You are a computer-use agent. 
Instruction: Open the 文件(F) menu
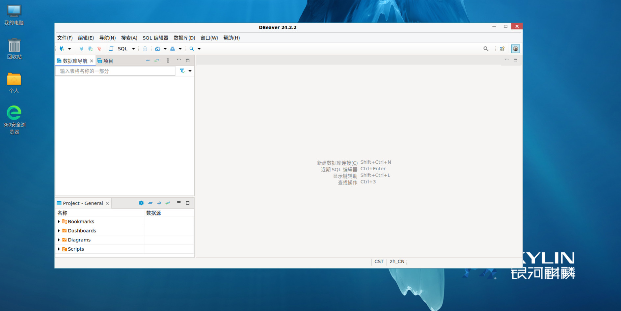click(65, 38)
